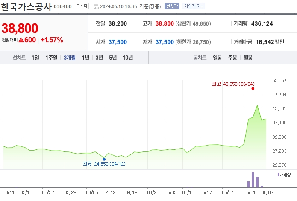Click the 코스피 market badge
Viewport: 297px width, 201px height.
82,6
